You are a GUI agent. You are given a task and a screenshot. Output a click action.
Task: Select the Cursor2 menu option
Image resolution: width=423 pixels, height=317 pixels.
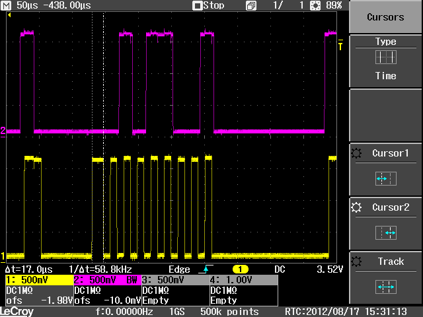[385, 223]
